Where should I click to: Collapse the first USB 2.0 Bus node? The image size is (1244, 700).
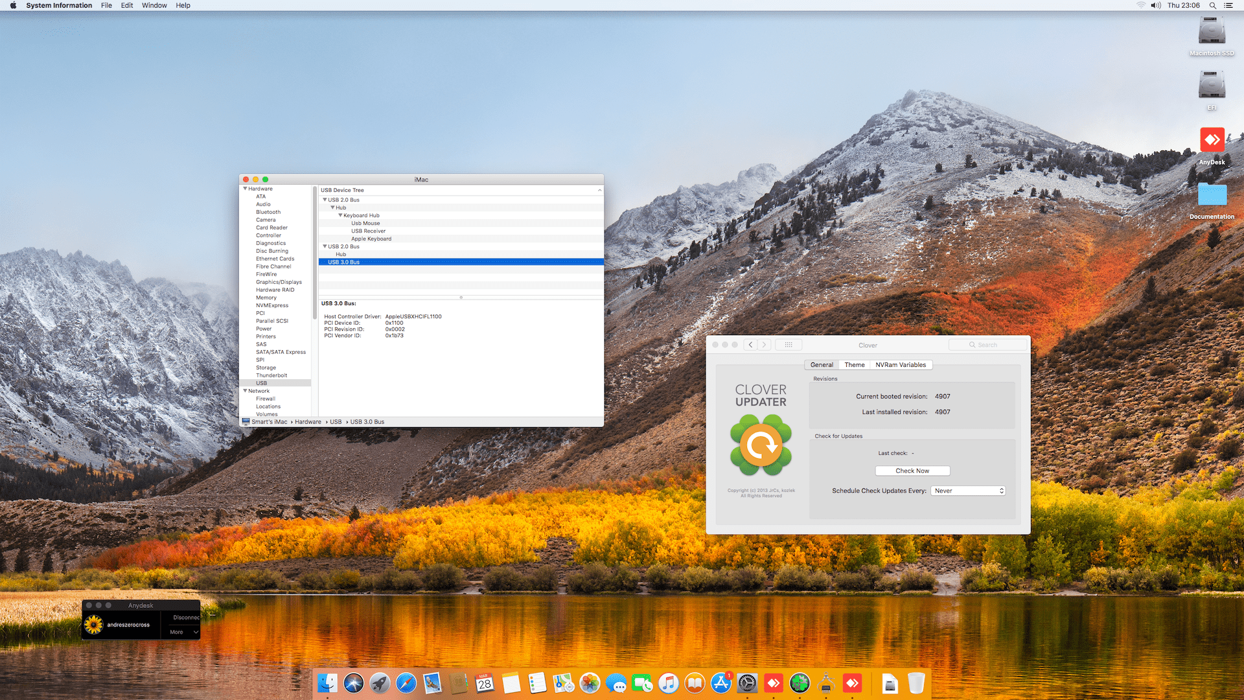tap(325, 200)
